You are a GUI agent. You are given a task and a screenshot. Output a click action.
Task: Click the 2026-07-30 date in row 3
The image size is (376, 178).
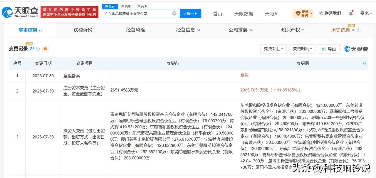[x=43, y=137]
